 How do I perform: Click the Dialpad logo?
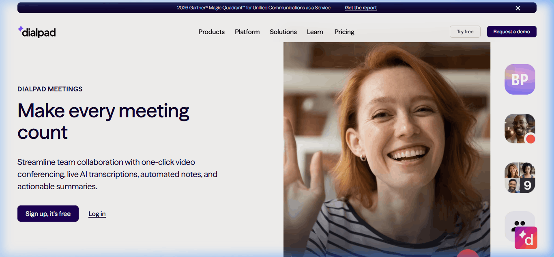click(x=37, y=32)
